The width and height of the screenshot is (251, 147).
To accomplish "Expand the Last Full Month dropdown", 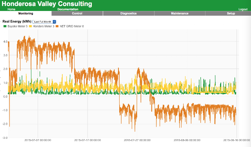I will (44, 22).
